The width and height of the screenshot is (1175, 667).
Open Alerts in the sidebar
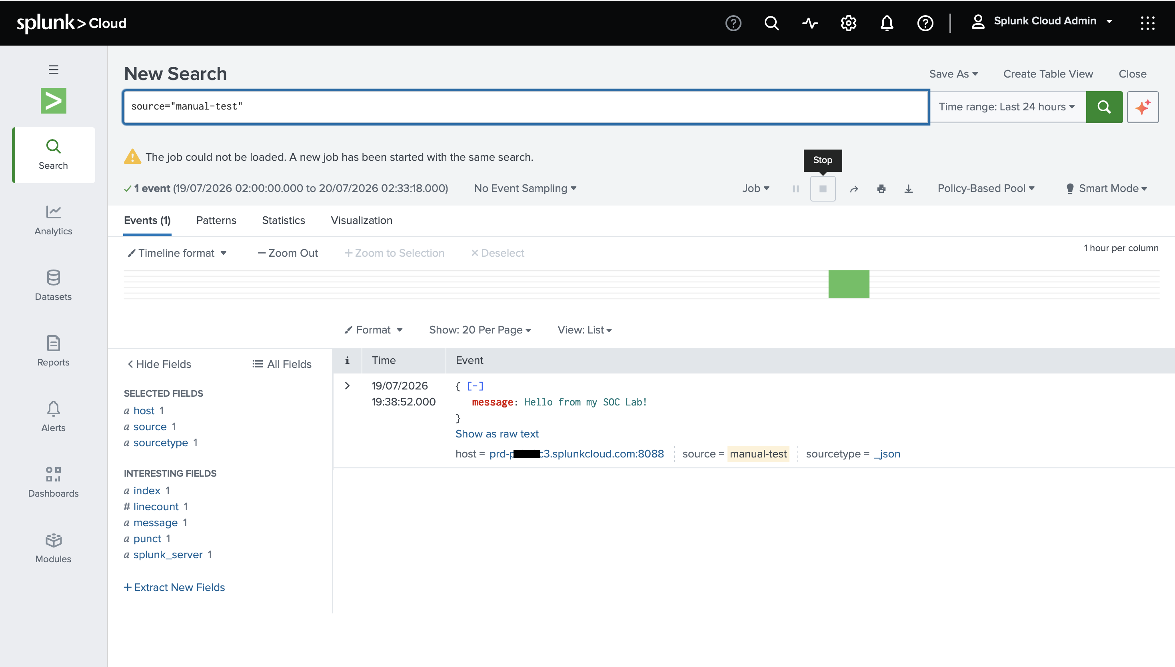click(54, 417)
